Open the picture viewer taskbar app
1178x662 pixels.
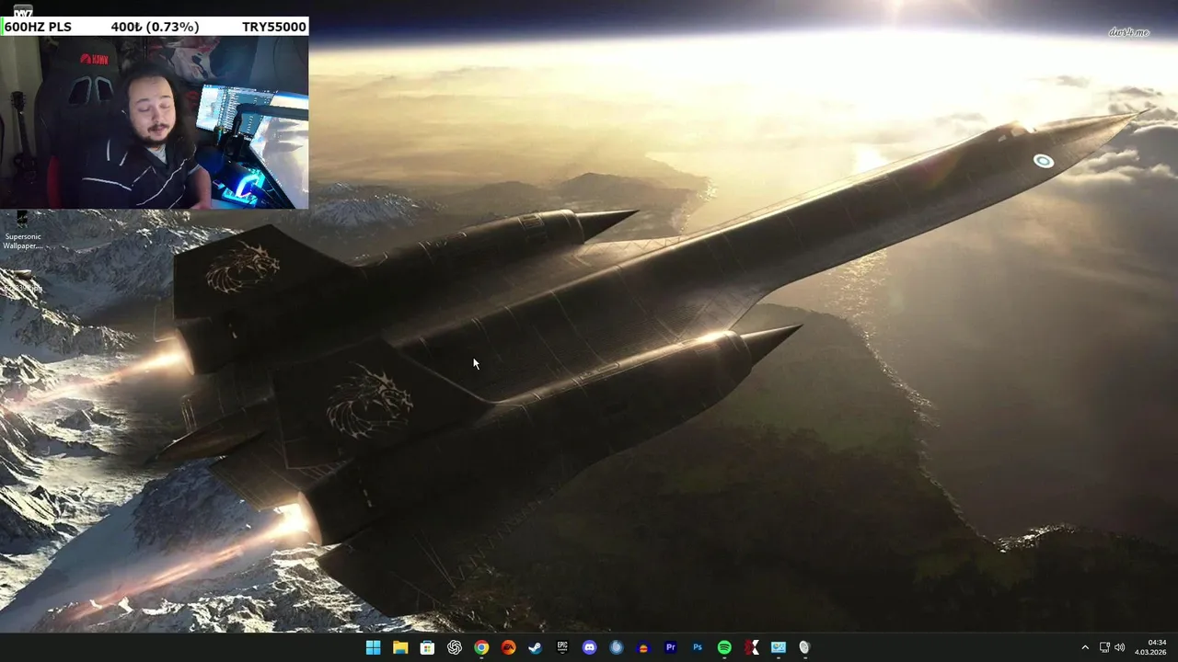(779, 647)
